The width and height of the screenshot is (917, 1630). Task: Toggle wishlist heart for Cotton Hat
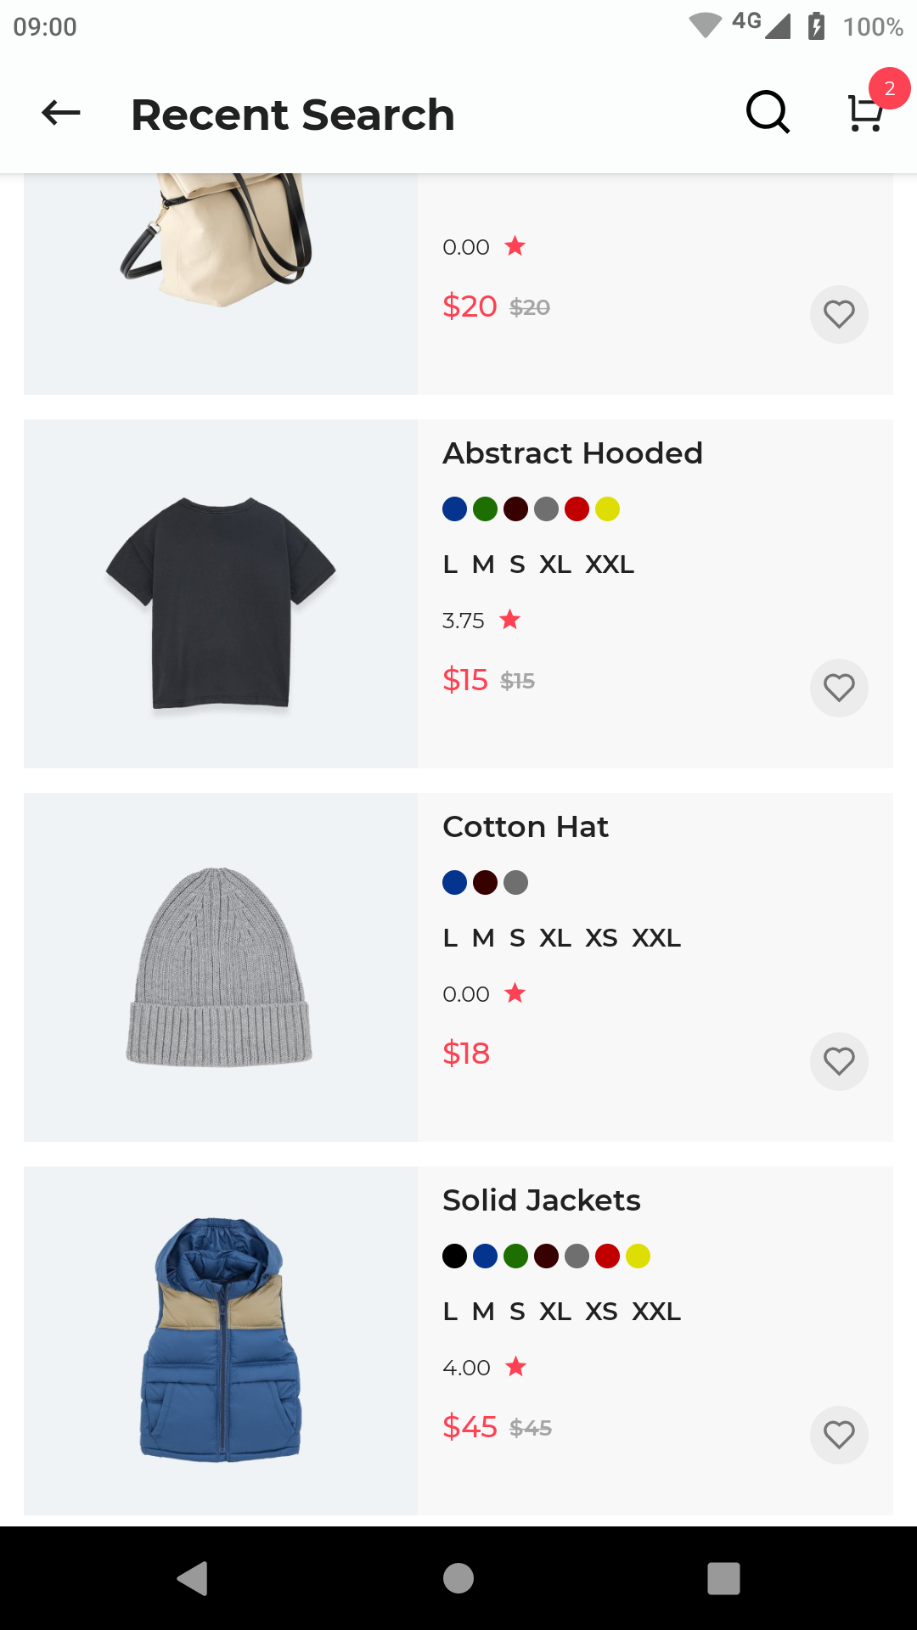coord(839,1061)
